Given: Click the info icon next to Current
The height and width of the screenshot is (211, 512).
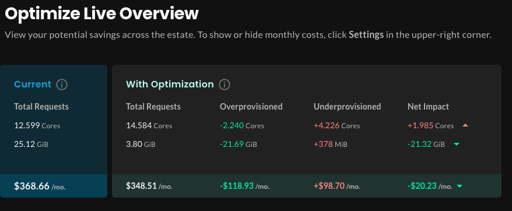Looking at the screenshot, I should click(62, 85).
